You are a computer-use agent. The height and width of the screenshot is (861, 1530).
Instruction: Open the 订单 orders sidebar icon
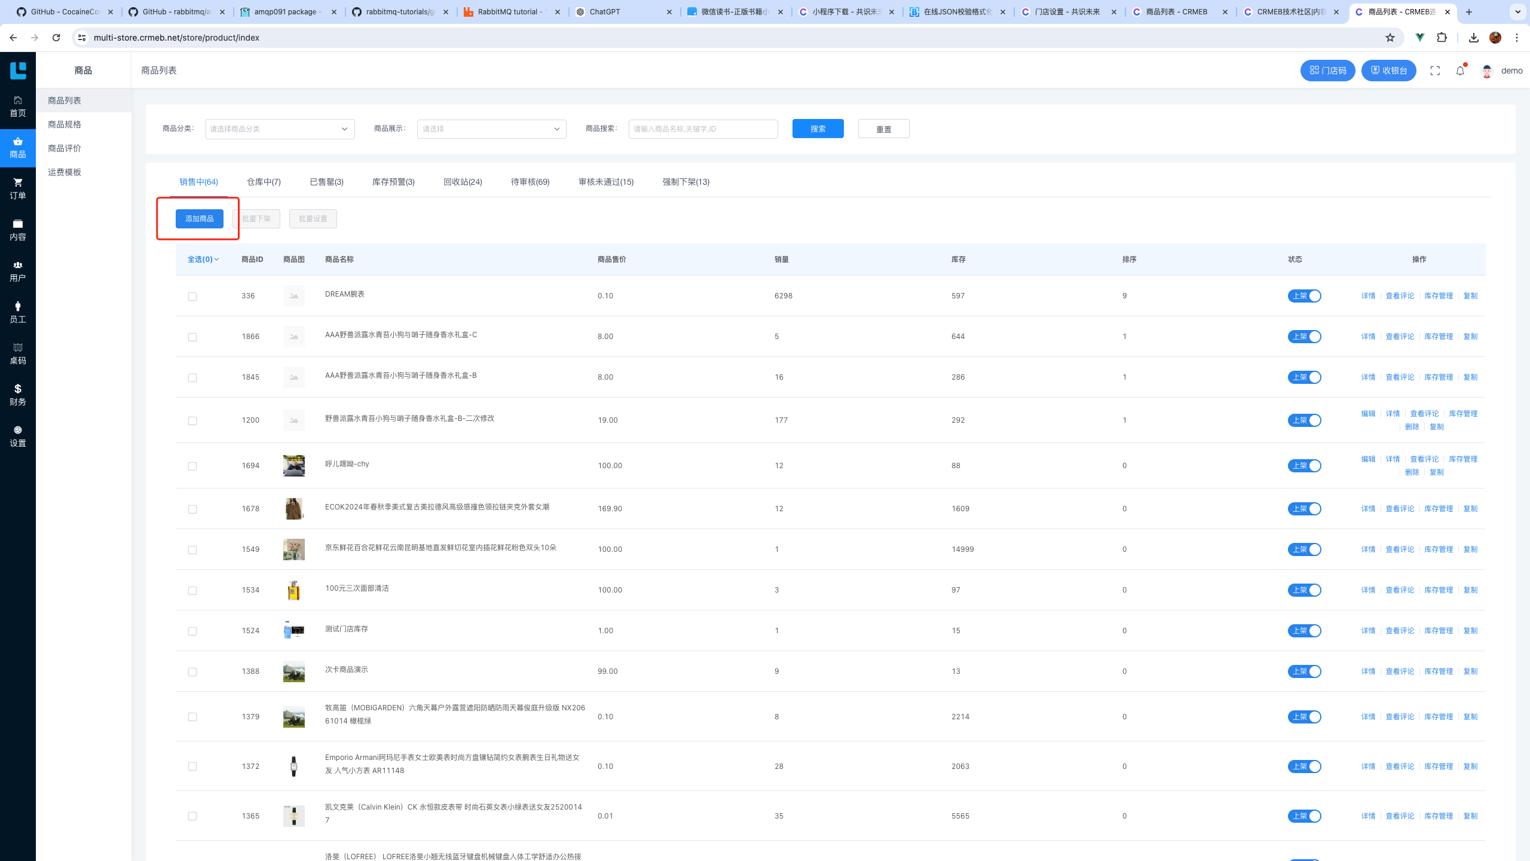click(x=18, y=188)
